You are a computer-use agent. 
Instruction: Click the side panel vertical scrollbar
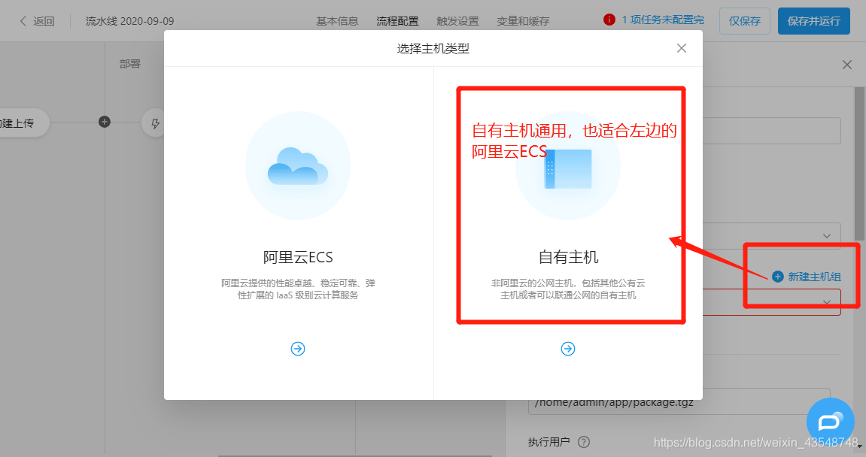(x=859, y=164)
